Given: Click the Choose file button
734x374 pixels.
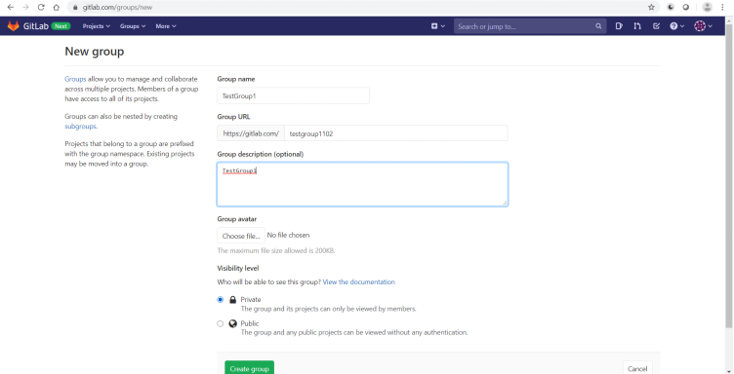Looking at the screenshot, I should coord(241,236).
